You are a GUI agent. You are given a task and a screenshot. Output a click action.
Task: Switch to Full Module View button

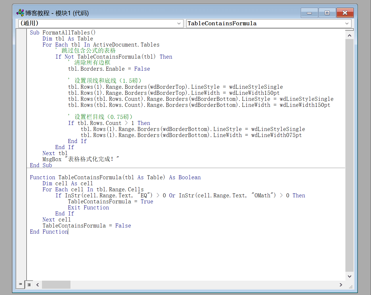tap(29, 285)
